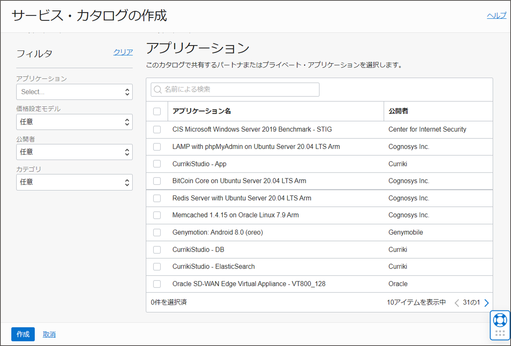Open the ヘルプ link

point(497,16)
